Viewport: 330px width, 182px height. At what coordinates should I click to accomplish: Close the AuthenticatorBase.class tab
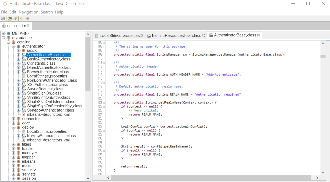tap(259, 35)
